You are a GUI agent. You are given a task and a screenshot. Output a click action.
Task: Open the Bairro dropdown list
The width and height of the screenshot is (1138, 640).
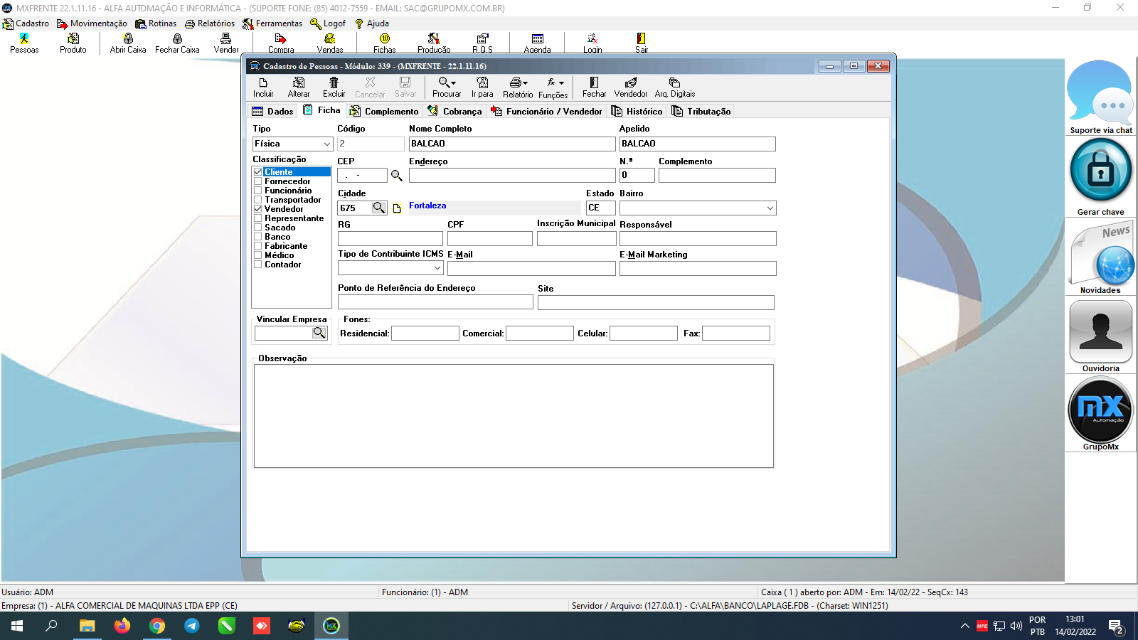(x=770, y=208)
